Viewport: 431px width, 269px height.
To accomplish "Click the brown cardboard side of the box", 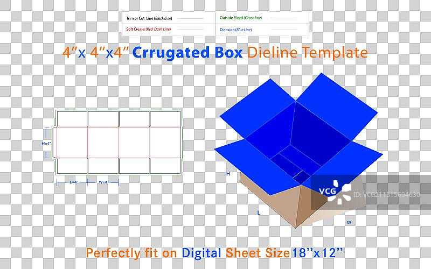I will 269,202.
